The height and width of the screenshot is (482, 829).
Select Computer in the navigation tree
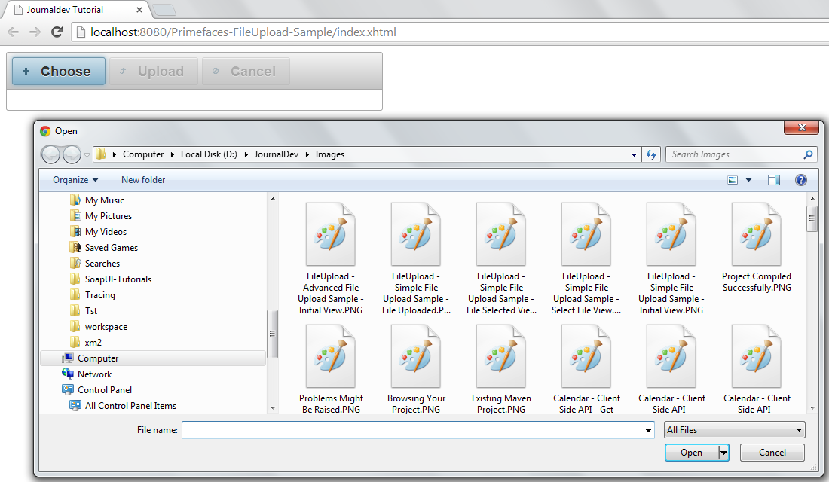point(153,358)
